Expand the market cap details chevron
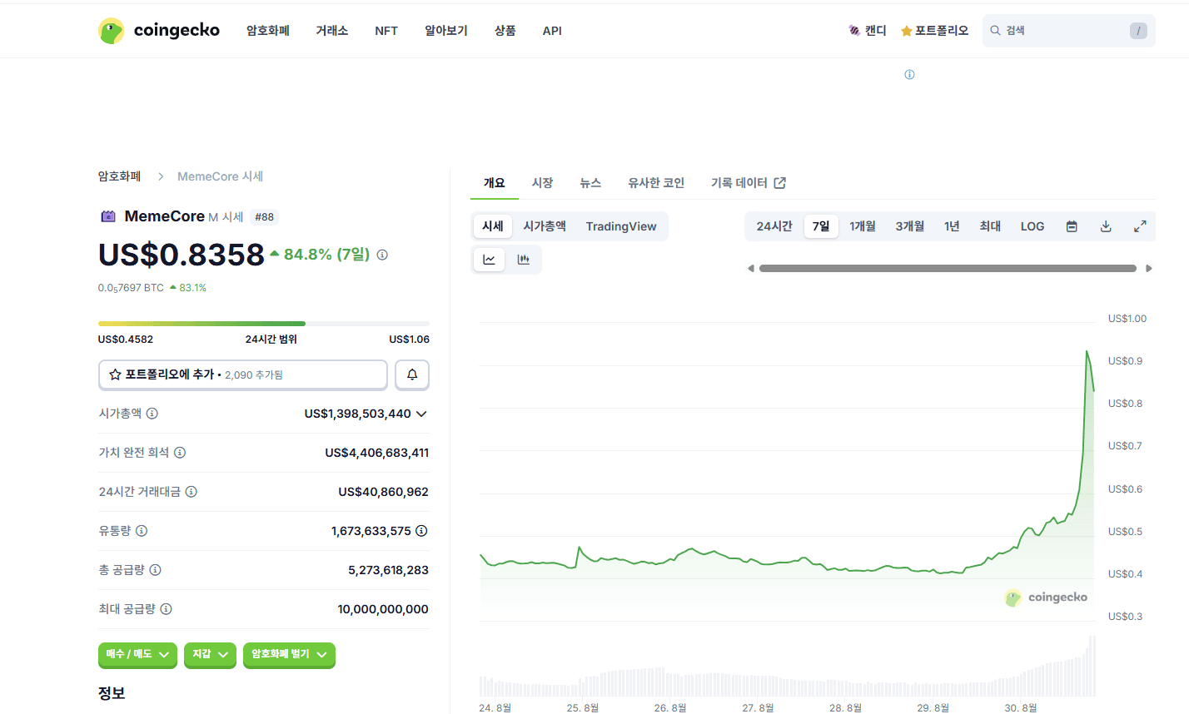Image resolution: width=1189 pixels, height=714 pixels. click(x=421, y=414)
